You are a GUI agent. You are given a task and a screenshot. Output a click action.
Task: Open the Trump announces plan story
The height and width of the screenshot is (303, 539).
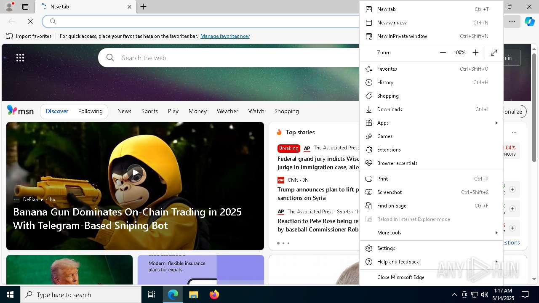[318, 194]
